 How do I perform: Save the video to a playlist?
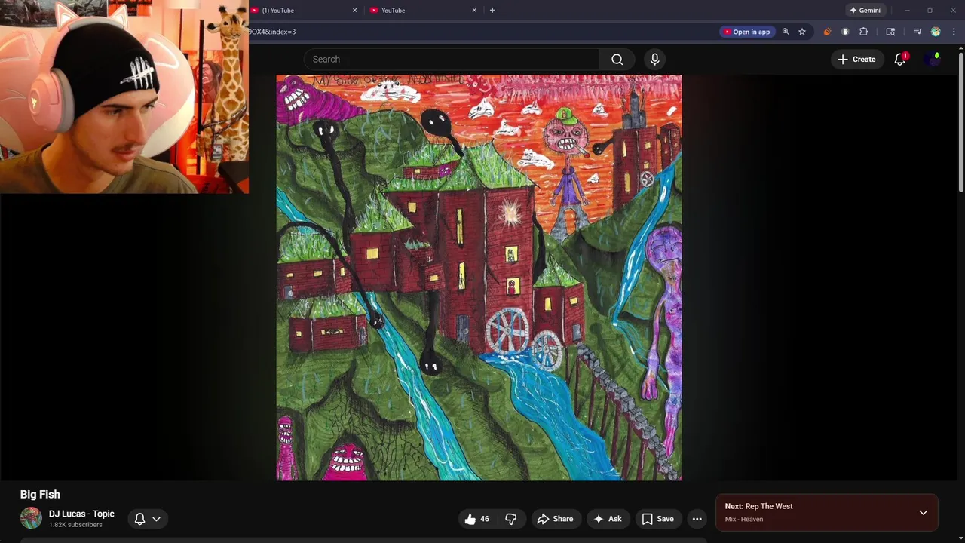[x=658, y=519]
